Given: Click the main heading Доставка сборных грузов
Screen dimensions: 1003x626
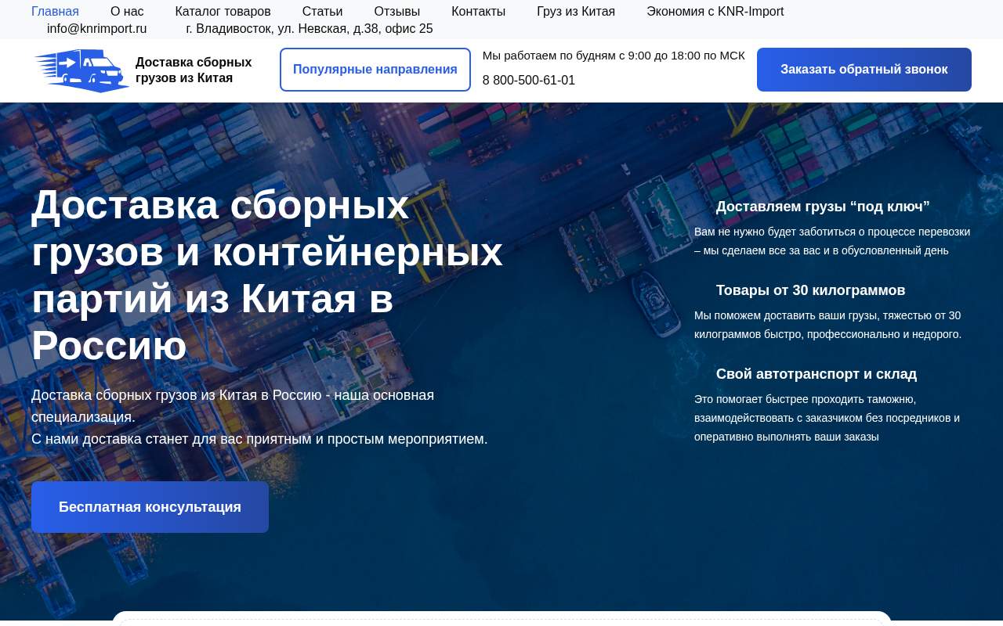Looking at the screenshot, I should [267, 275].
